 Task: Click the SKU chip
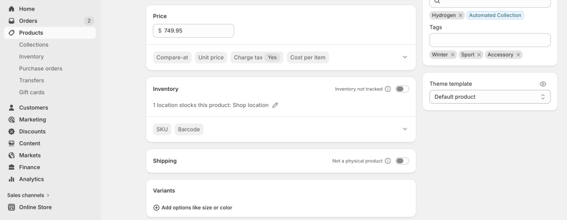pos(162,129)
